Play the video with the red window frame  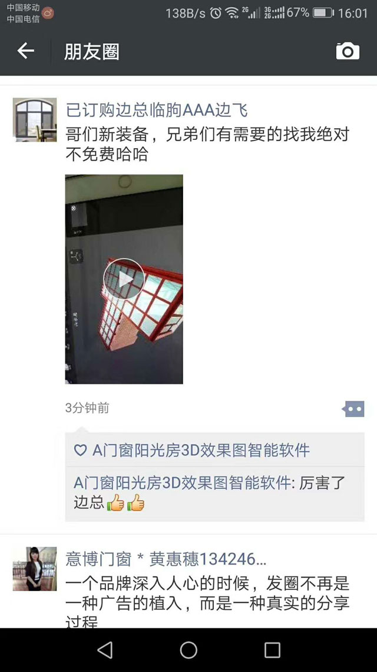pos(124,279)
